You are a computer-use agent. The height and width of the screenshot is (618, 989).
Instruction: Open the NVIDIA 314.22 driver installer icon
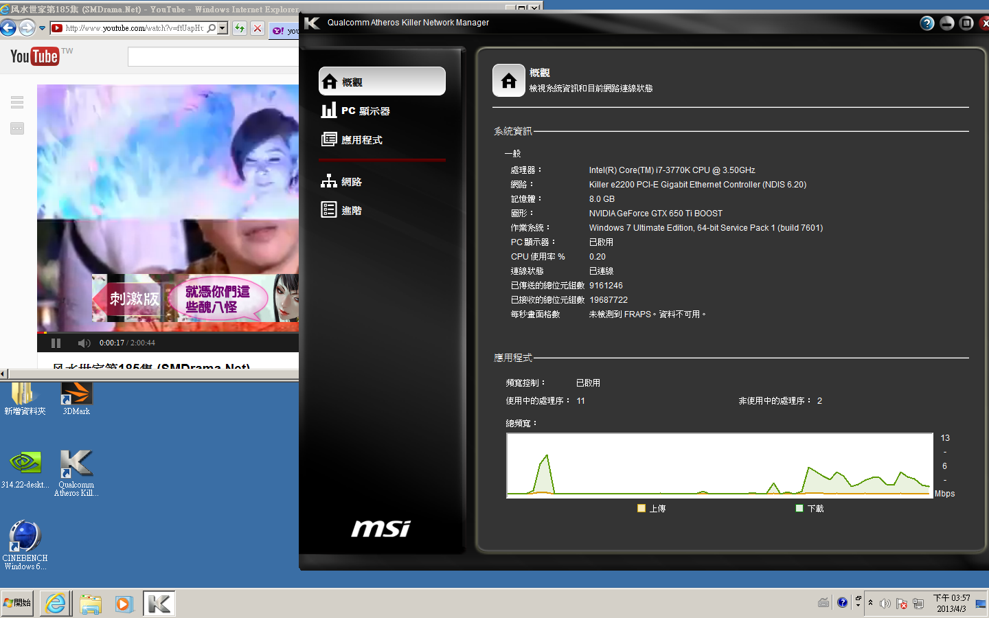[25, 469]
